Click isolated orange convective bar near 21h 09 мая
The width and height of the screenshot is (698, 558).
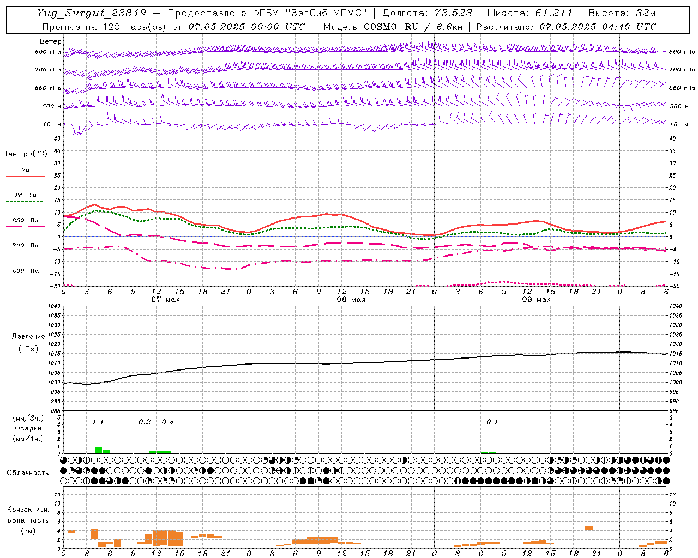tap(589, 527)
